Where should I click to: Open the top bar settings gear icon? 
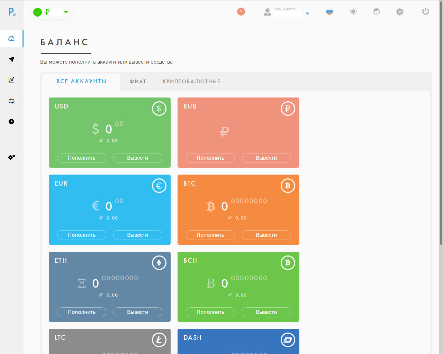400,12
